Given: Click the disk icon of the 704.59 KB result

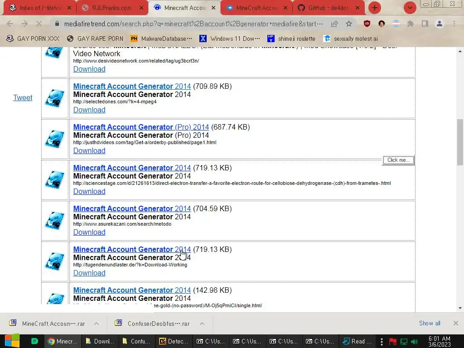Looking at the screenshot, I should [55, 221].
